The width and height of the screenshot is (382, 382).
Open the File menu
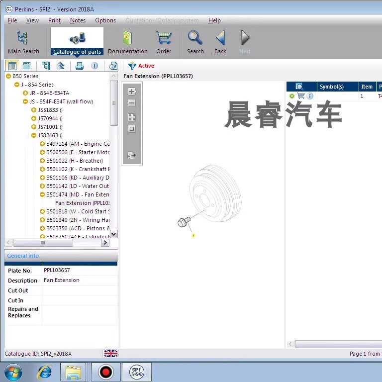[x=12, y=20]
